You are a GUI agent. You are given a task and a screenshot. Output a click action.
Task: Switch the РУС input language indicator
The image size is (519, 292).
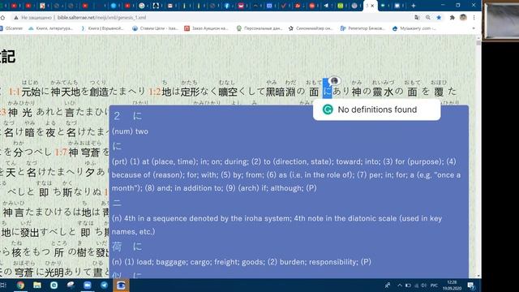pos(435,285)
